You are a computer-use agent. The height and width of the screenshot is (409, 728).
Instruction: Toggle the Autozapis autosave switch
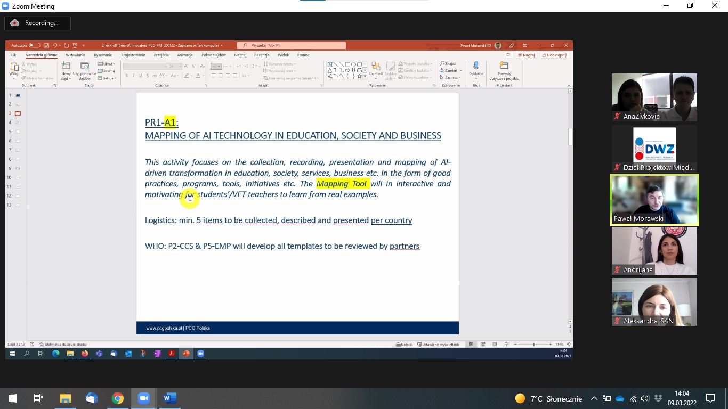click(x=34, y=46)
